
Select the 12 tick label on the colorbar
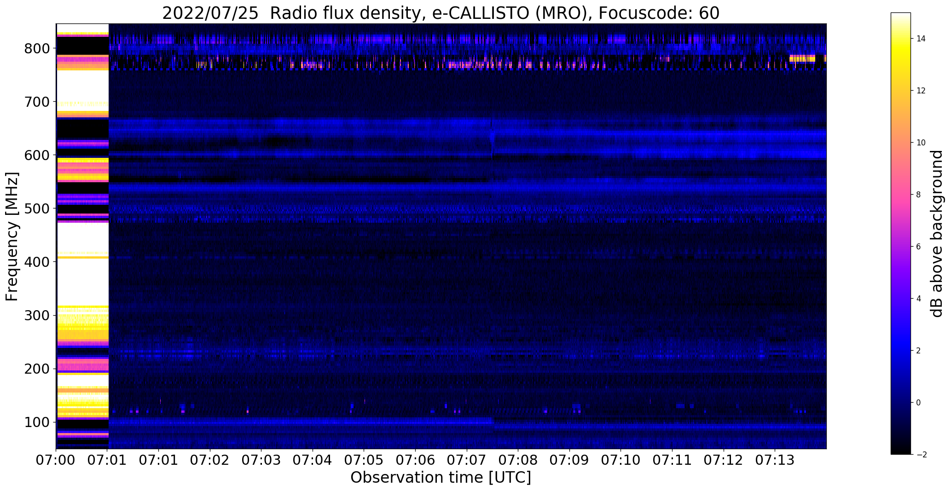point(921,91)
